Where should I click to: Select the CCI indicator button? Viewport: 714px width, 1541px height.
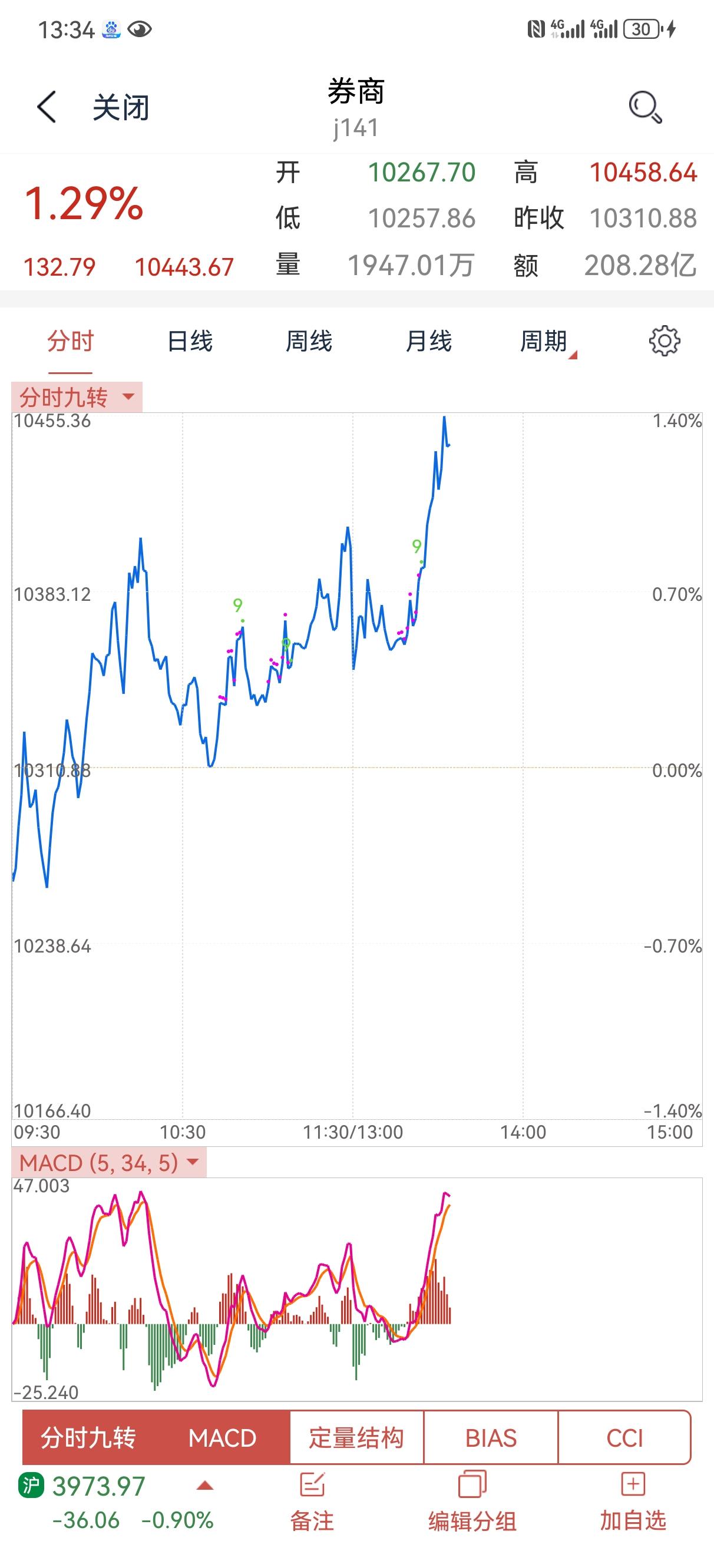624,1437
